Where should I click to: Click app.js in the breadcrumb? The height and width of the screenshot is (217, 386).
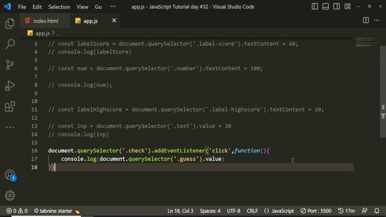point(42,33)
